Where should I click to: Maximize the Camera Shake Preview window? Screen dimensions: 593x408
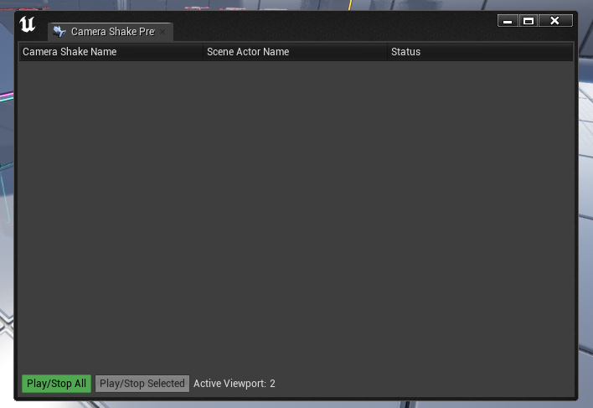tap(529, 21)
